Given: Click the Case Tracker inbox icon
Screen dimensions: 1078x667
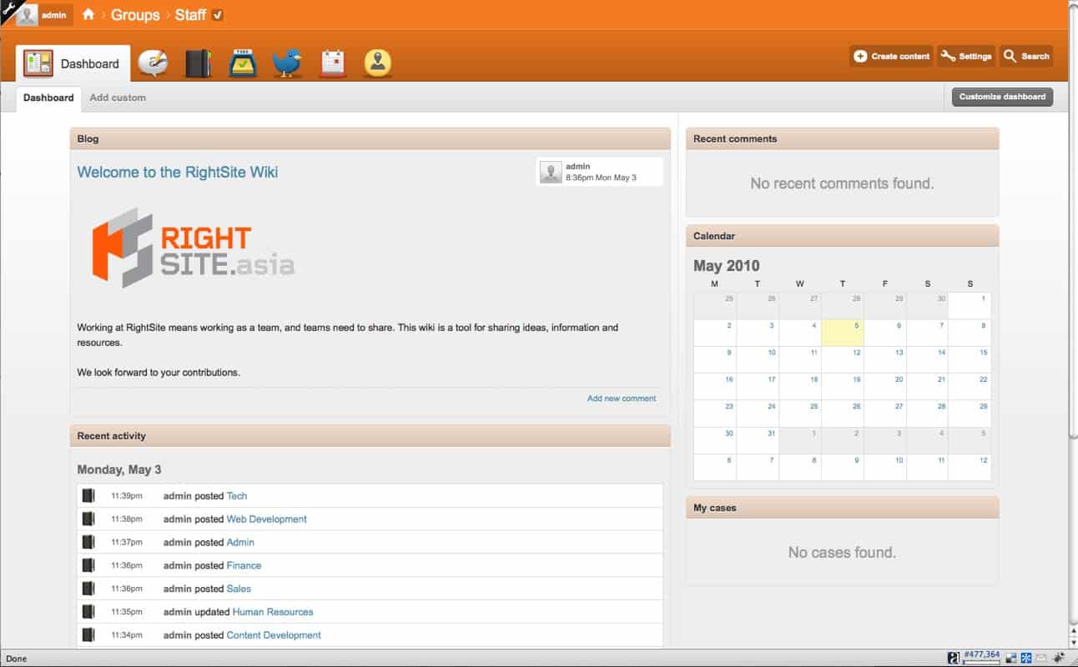Looking at the screenshot, I should point(243,63).
